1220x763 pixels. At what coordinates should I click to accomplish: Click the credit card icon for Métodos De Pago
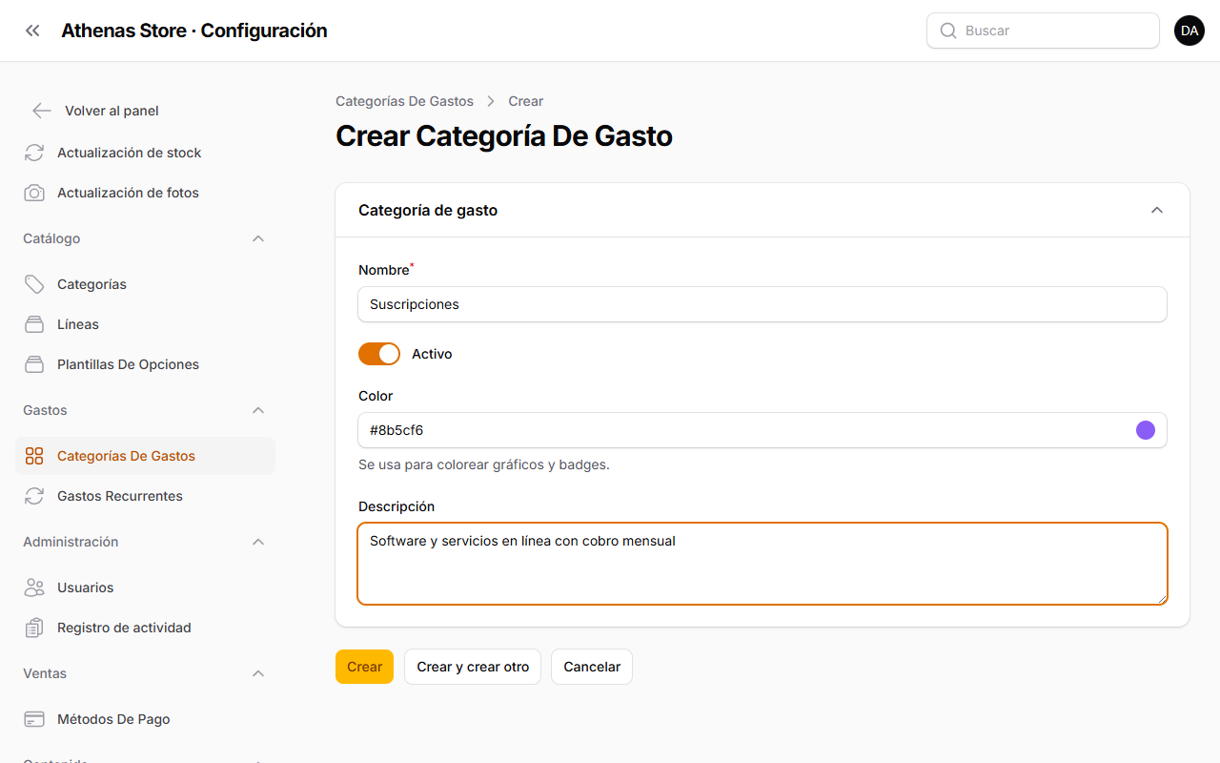(34, 719)
